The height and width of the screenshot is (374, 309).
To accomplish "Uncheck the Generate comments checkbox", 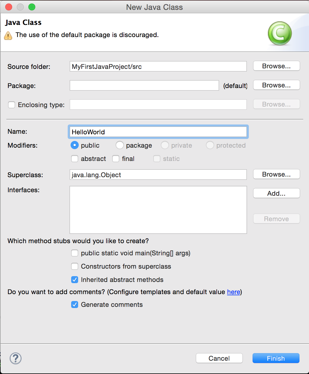I will coord(75,305).
